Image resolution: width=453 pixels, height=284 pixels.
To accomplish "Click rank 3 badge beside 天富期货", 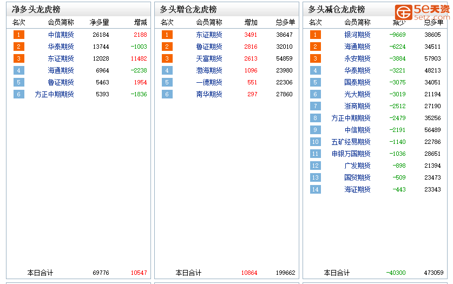I will click(167, 58).
